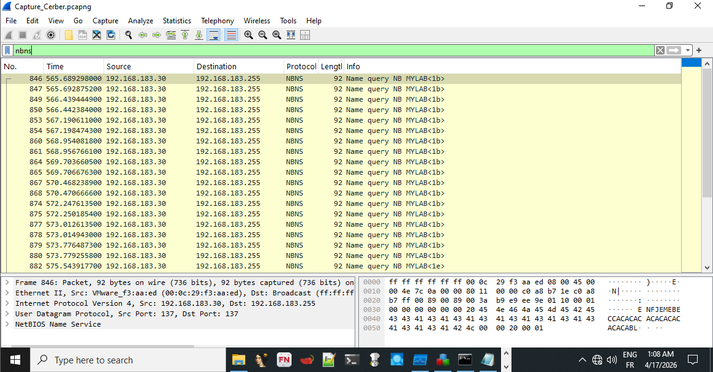Screen dimensions: 713x372
Task: Open the Help menu
Action: [314, 20]
